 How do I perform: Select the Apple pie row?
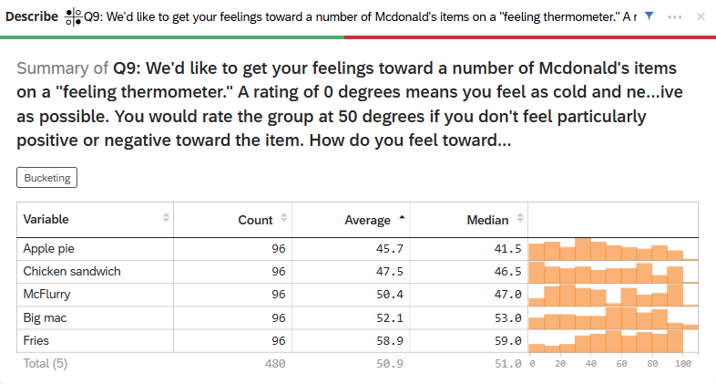[x=48, y=248]
